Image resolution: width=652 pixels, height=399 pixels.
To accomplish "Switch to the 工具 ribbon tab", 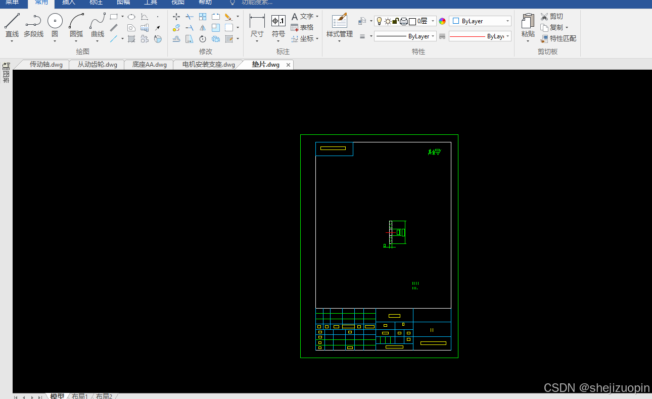I will point(150,3).
